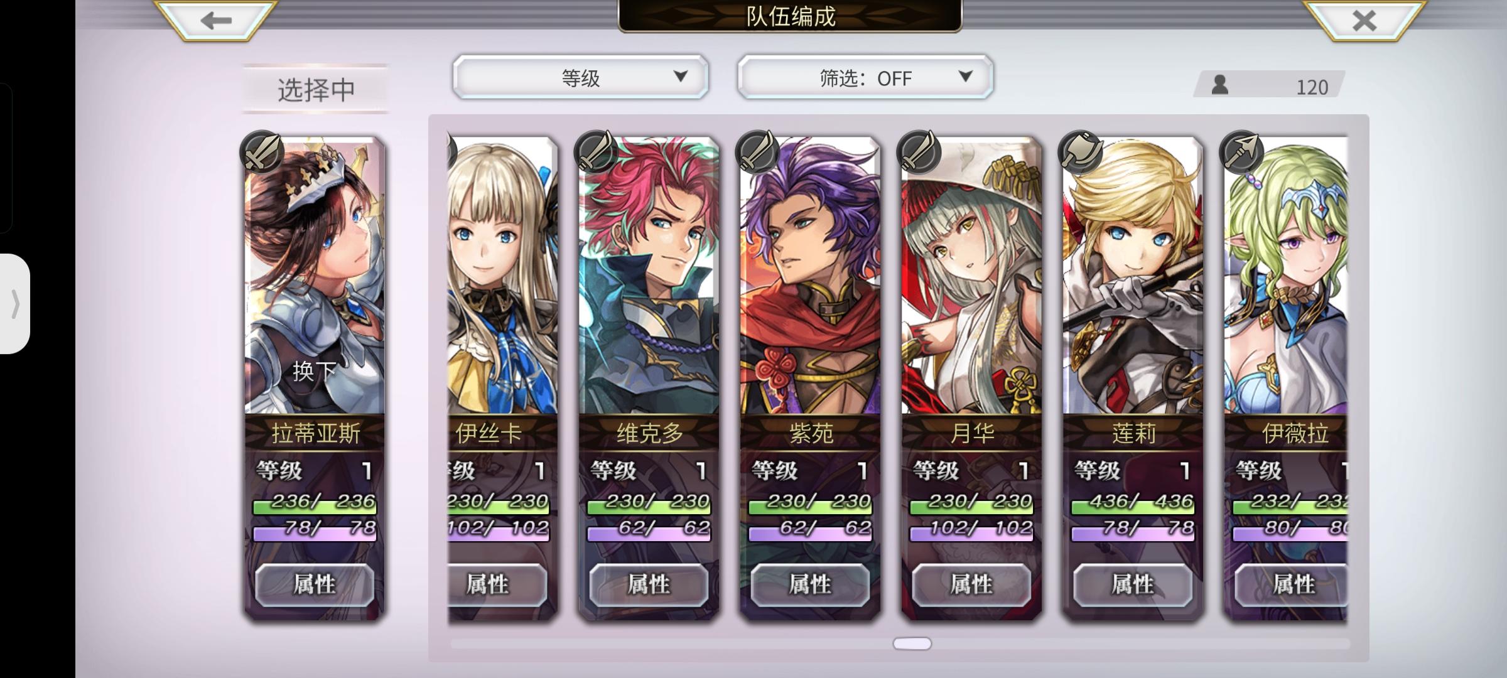Screen dimensions: 1507x678
Task: Click sword class icon on 拉蒂亚斯 card
Action: point(262,152)
